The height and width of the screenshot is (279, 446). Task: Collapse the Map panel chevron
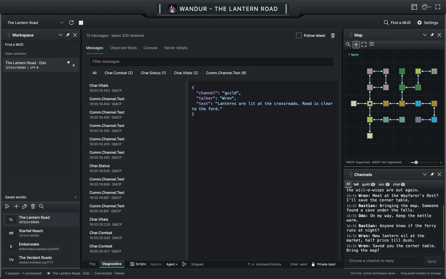coord(425,35)
